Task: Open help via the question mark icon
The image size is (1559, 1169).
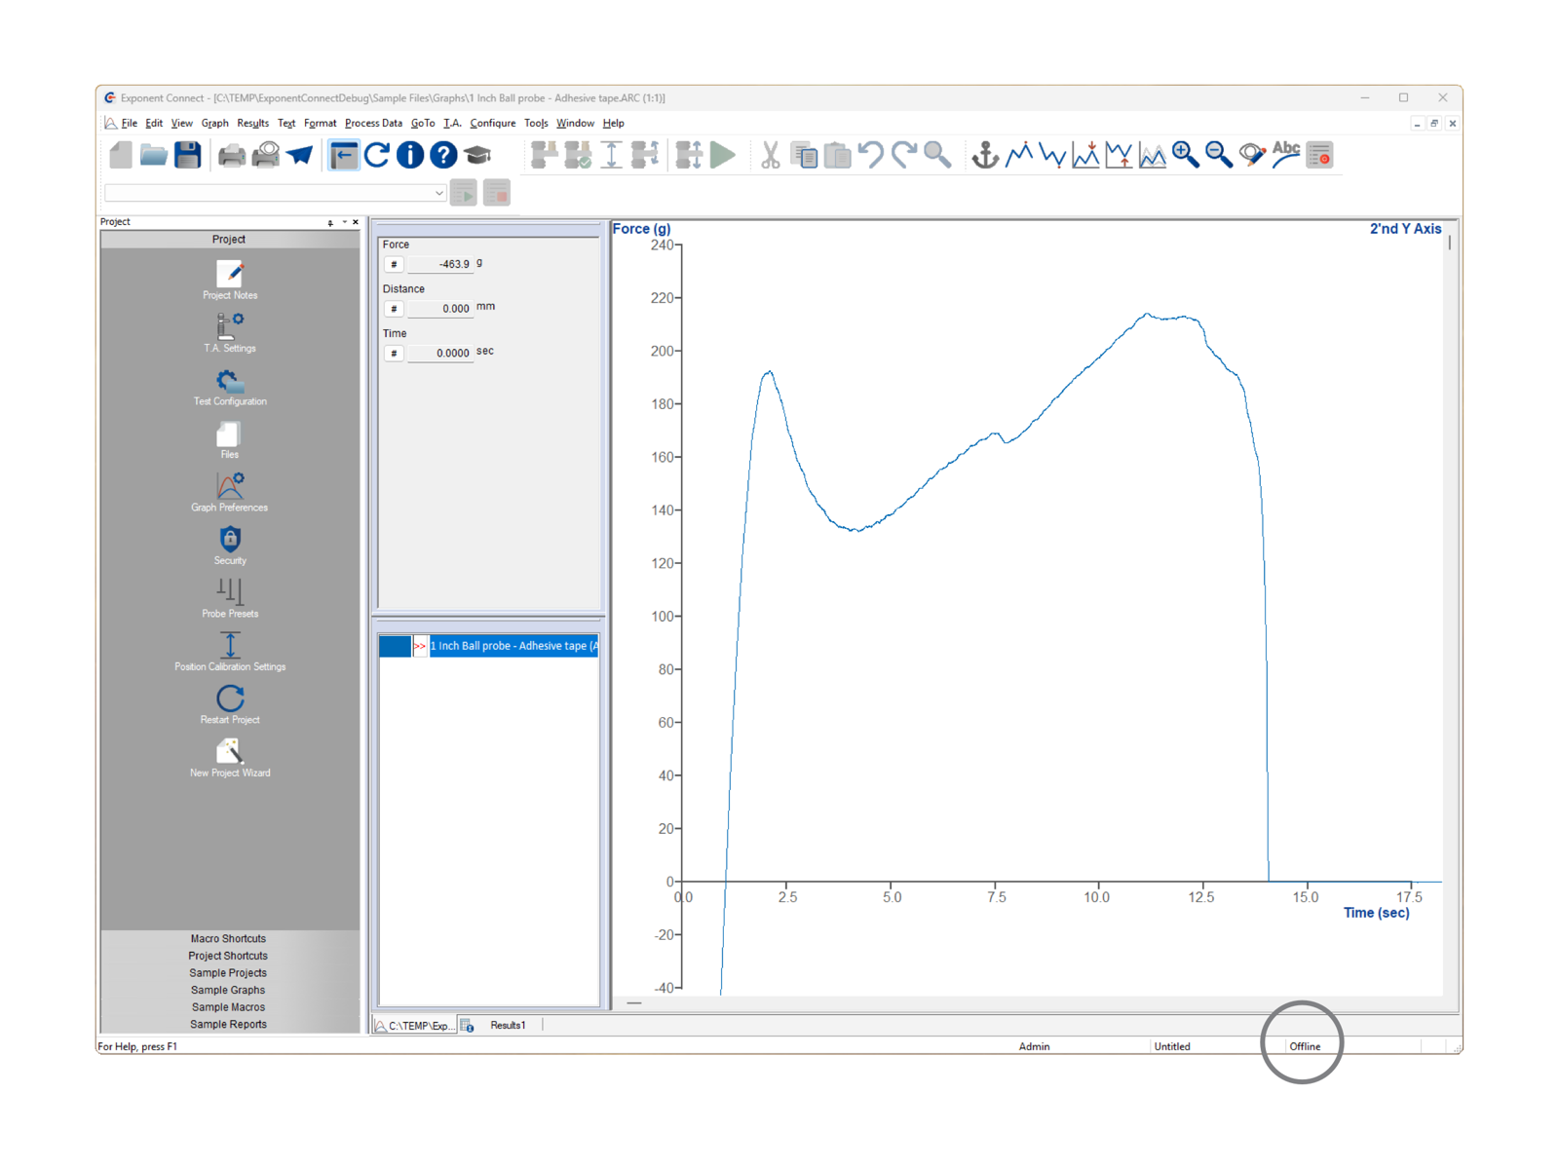Action: click(443, 155)
